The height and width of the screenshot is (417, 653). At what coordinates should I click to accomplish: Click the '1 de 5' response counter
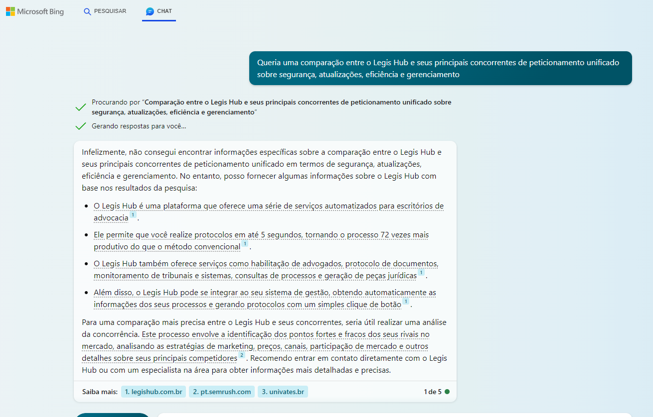pos(433,392)
